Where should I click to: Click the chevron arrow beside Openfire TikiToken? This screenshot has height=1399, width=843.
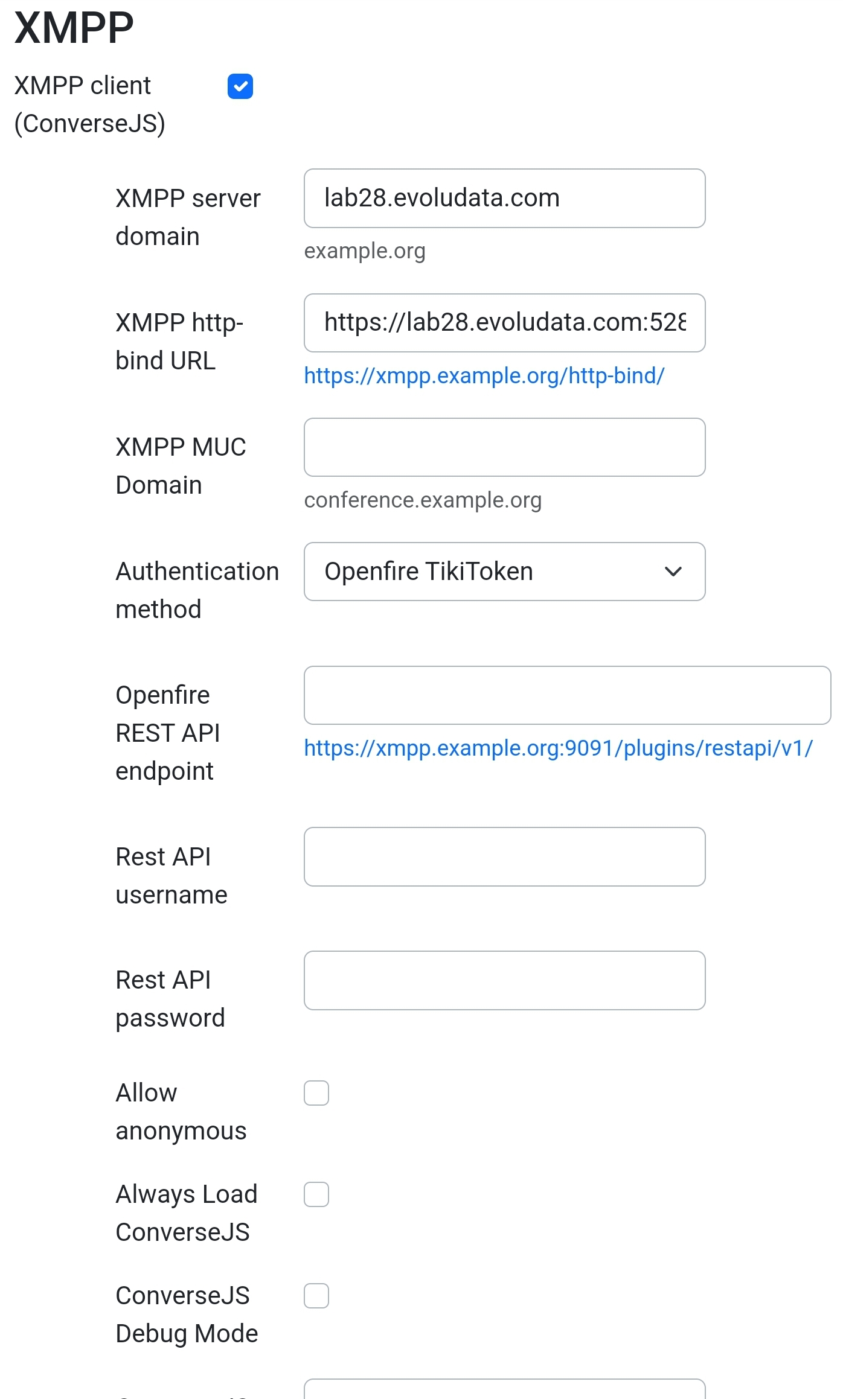673,572
